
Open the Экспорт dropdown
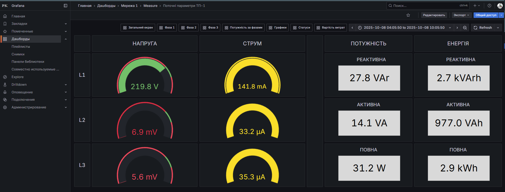[x=461, y=15]
